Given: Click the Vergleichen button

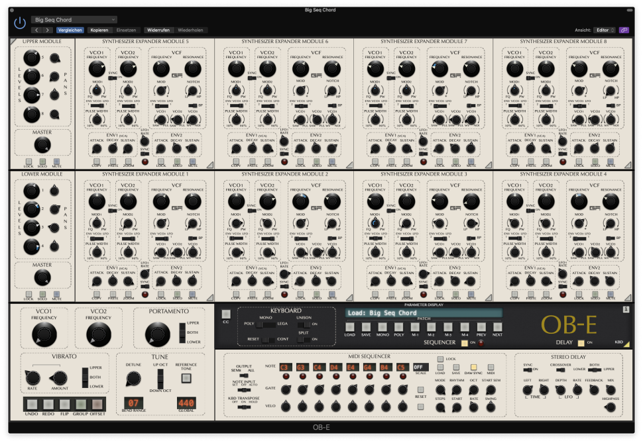Looking at the screenshot, I should pos(70,30).
